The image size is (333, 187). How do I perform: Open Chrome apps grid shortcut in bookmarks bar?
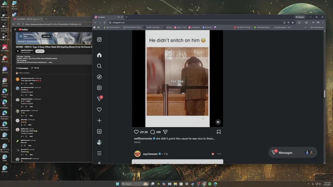coord(98,27)
